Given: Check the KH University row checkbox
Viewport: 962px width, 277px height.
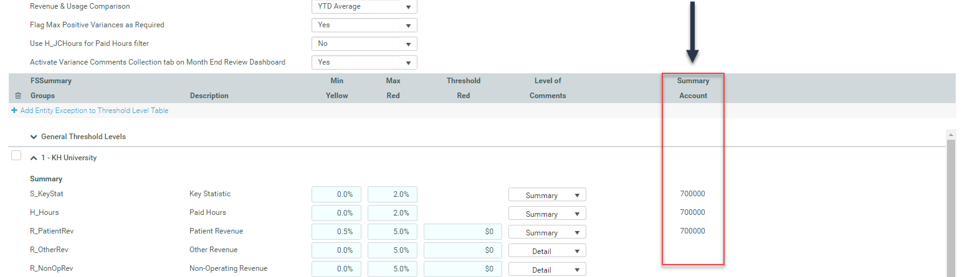Looking at the screenshot, I should click(17, 156).
